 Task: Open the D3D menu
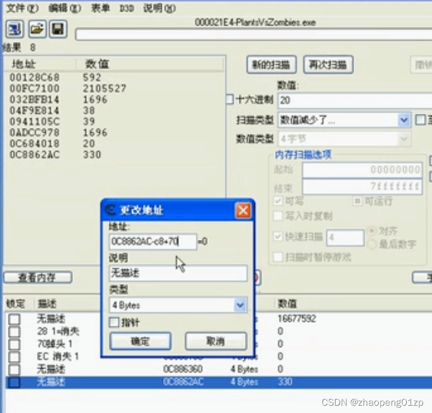[127, 9]
